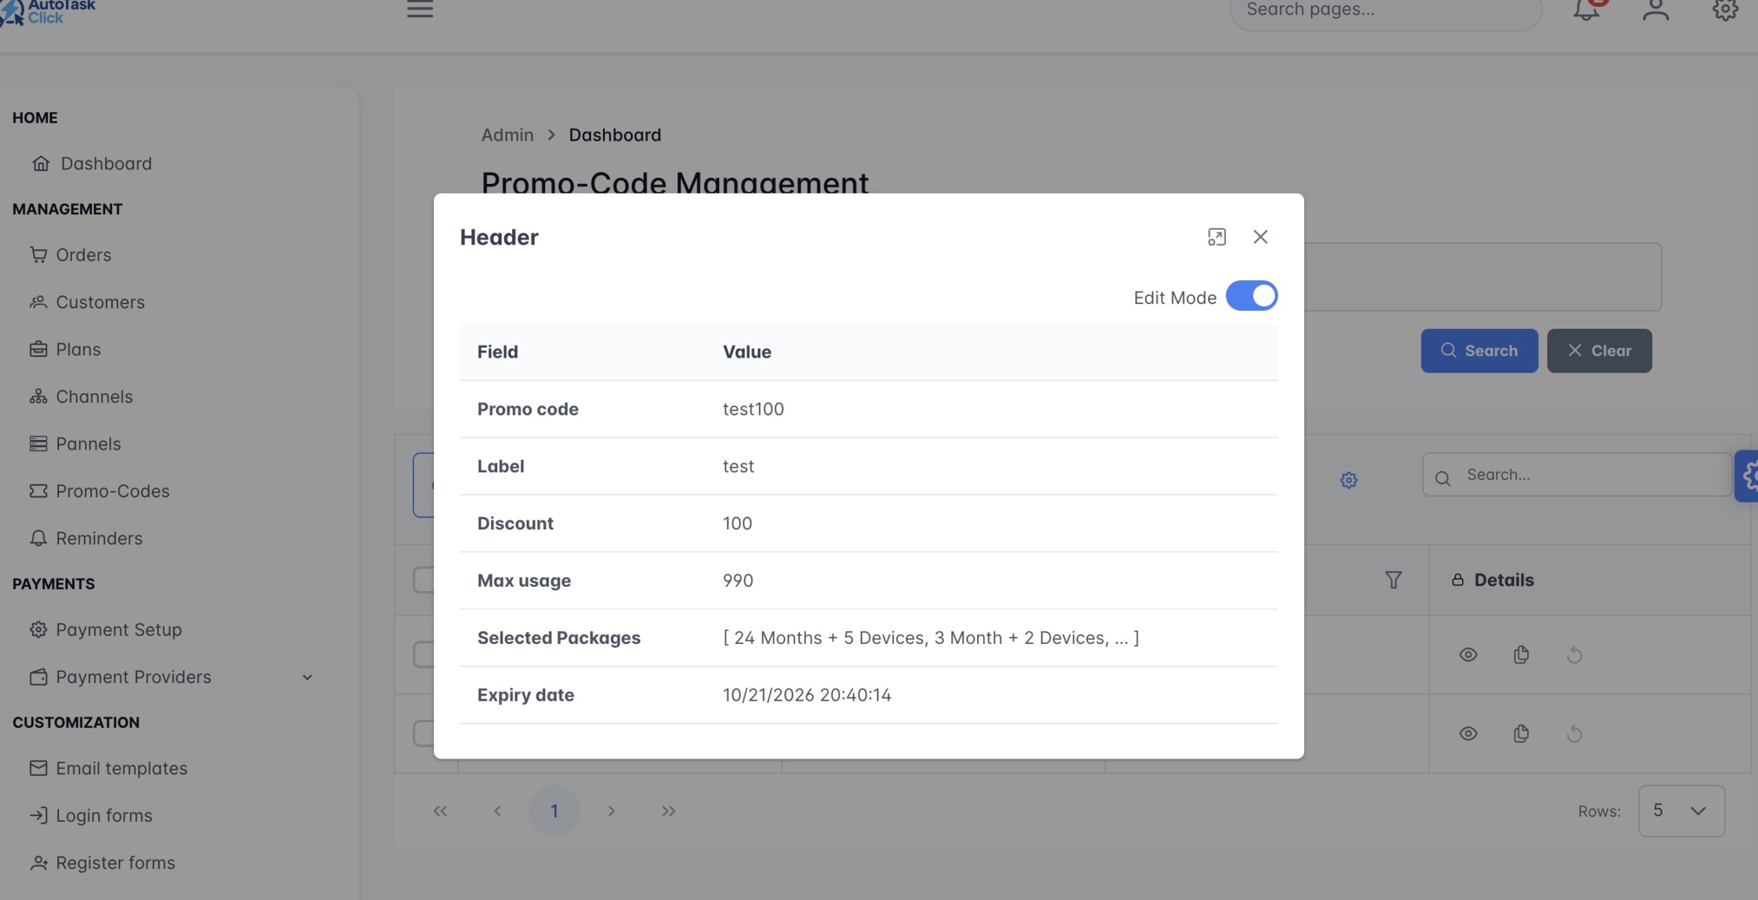This screenshot has width=1758, height=900.
Task: Open the Rows per page dropdown
Action: (x=1681, y=811)
